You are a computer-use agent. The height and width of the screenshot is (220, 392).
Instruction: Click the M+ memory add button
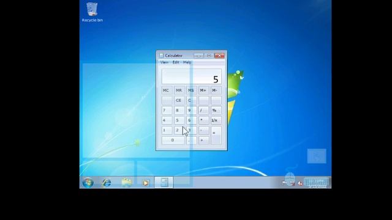click(x=203, y=90)
